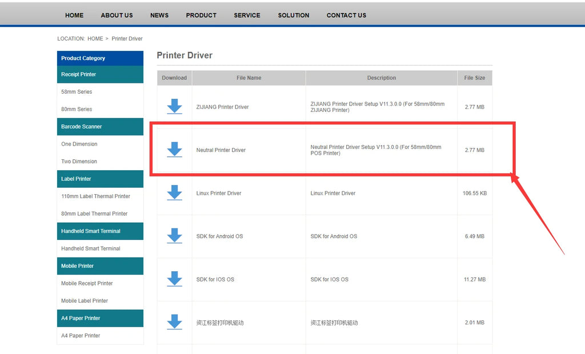
Task: Download the SDK for Android OS
Action: [x=174, y=236]
